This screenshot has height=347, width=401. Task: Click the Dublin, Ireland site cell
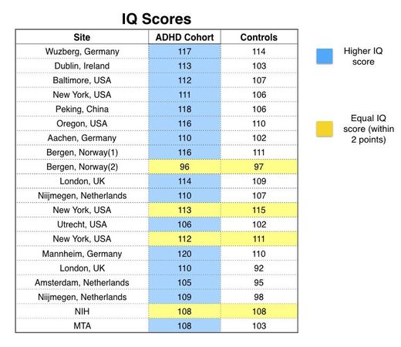click(82, 66)
